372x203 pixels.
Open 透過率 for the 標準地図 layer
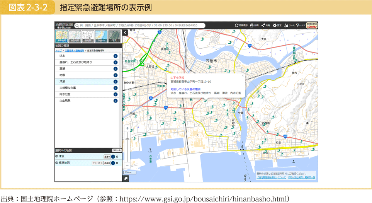(x=107, y=163)
